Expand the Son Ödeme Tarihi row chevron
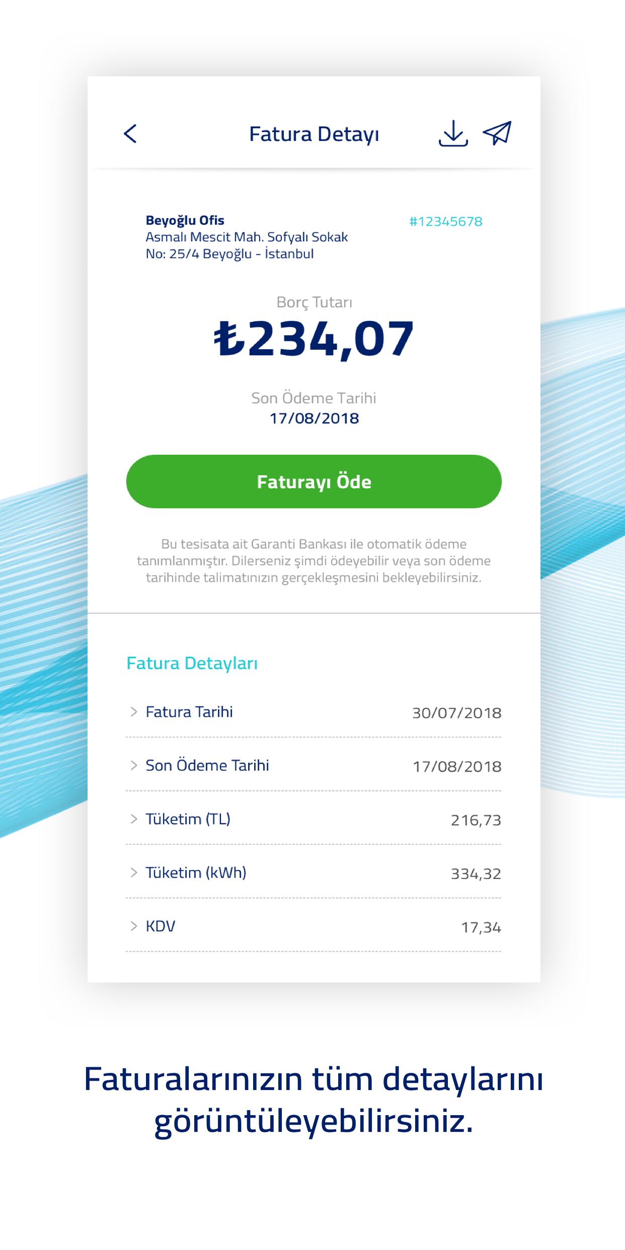Viewport: 625px width, 1250px height. (134, 765)
